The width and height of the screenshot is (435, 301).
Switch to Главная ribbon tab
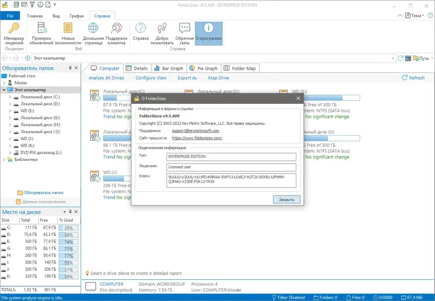click(x=35, y=16)
